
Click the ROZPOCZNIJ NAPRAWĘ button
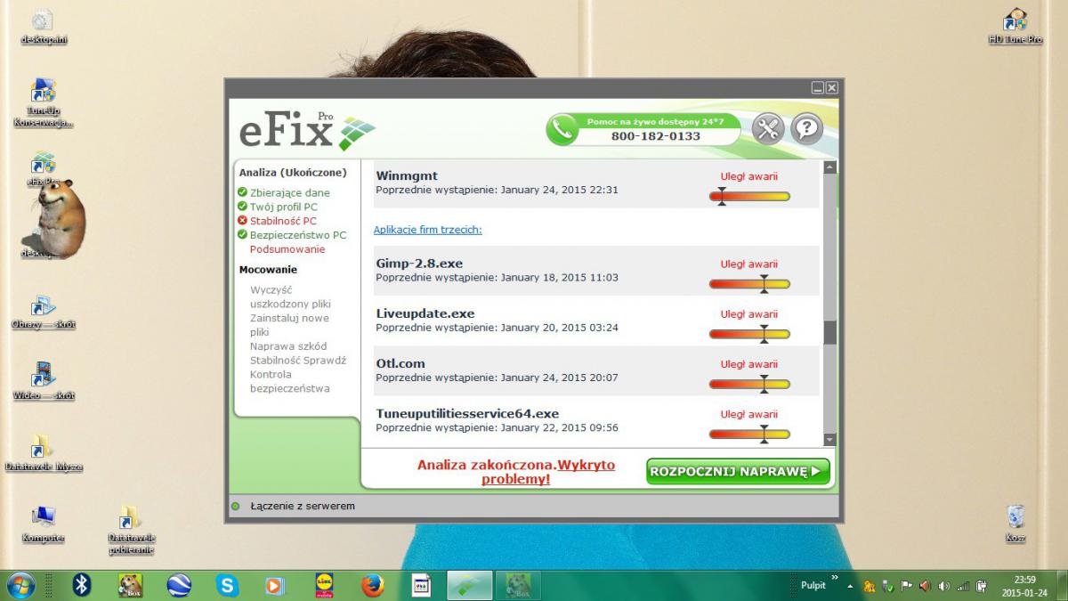738,471
